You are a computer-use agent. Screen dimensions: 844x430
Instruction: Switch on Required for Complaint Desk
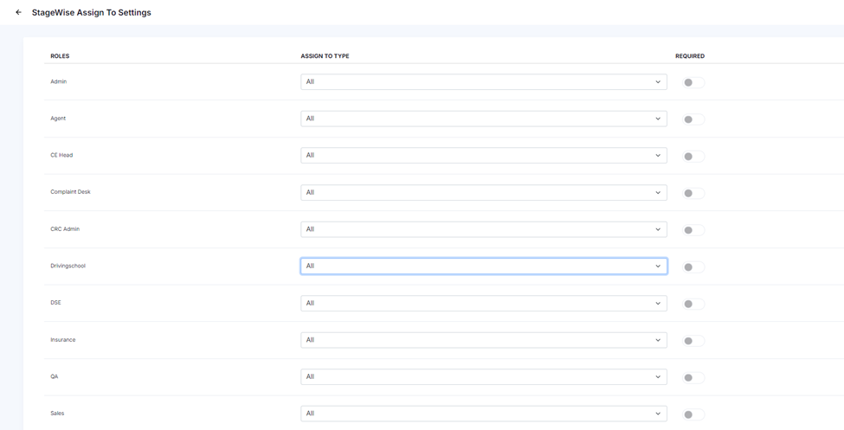(x=693, y=194)
